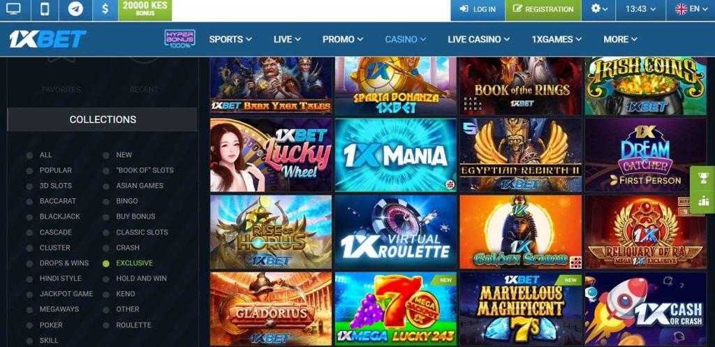Open the mobile app phone icon
The height and width of the screenshot is (347, 715).
45,9
